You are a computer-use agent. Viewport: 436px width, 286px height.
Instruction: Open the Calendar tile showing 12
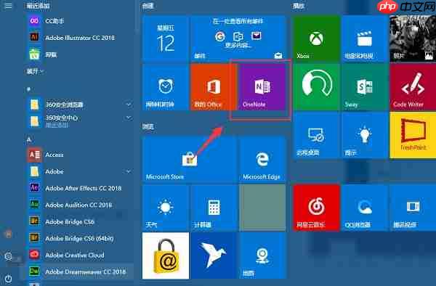[166, 39]
